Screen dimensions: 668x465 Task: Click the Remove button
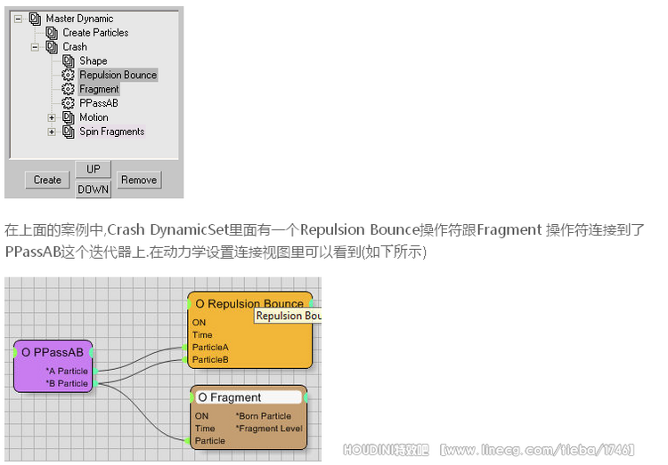[139, 180]
